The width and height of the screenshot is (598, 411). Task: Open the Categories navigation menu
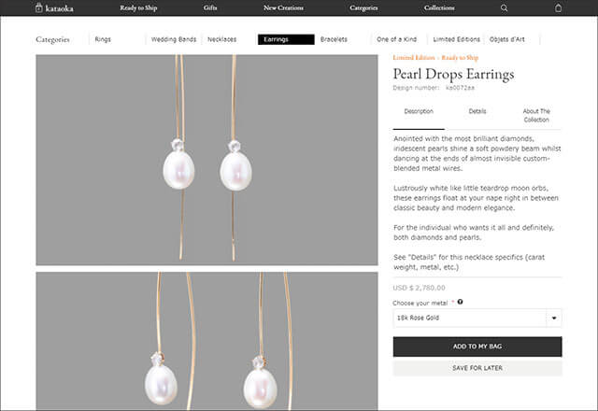(363, 8)
